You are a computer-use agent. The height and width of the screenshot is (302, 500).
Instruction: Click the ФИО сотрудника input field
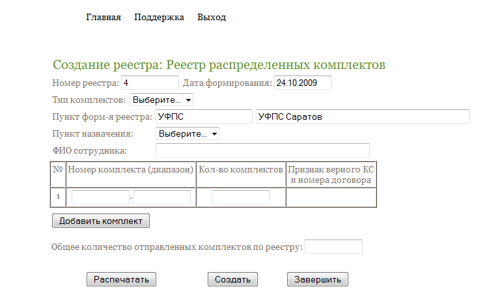pyautogui.click(x=262, y=150)
